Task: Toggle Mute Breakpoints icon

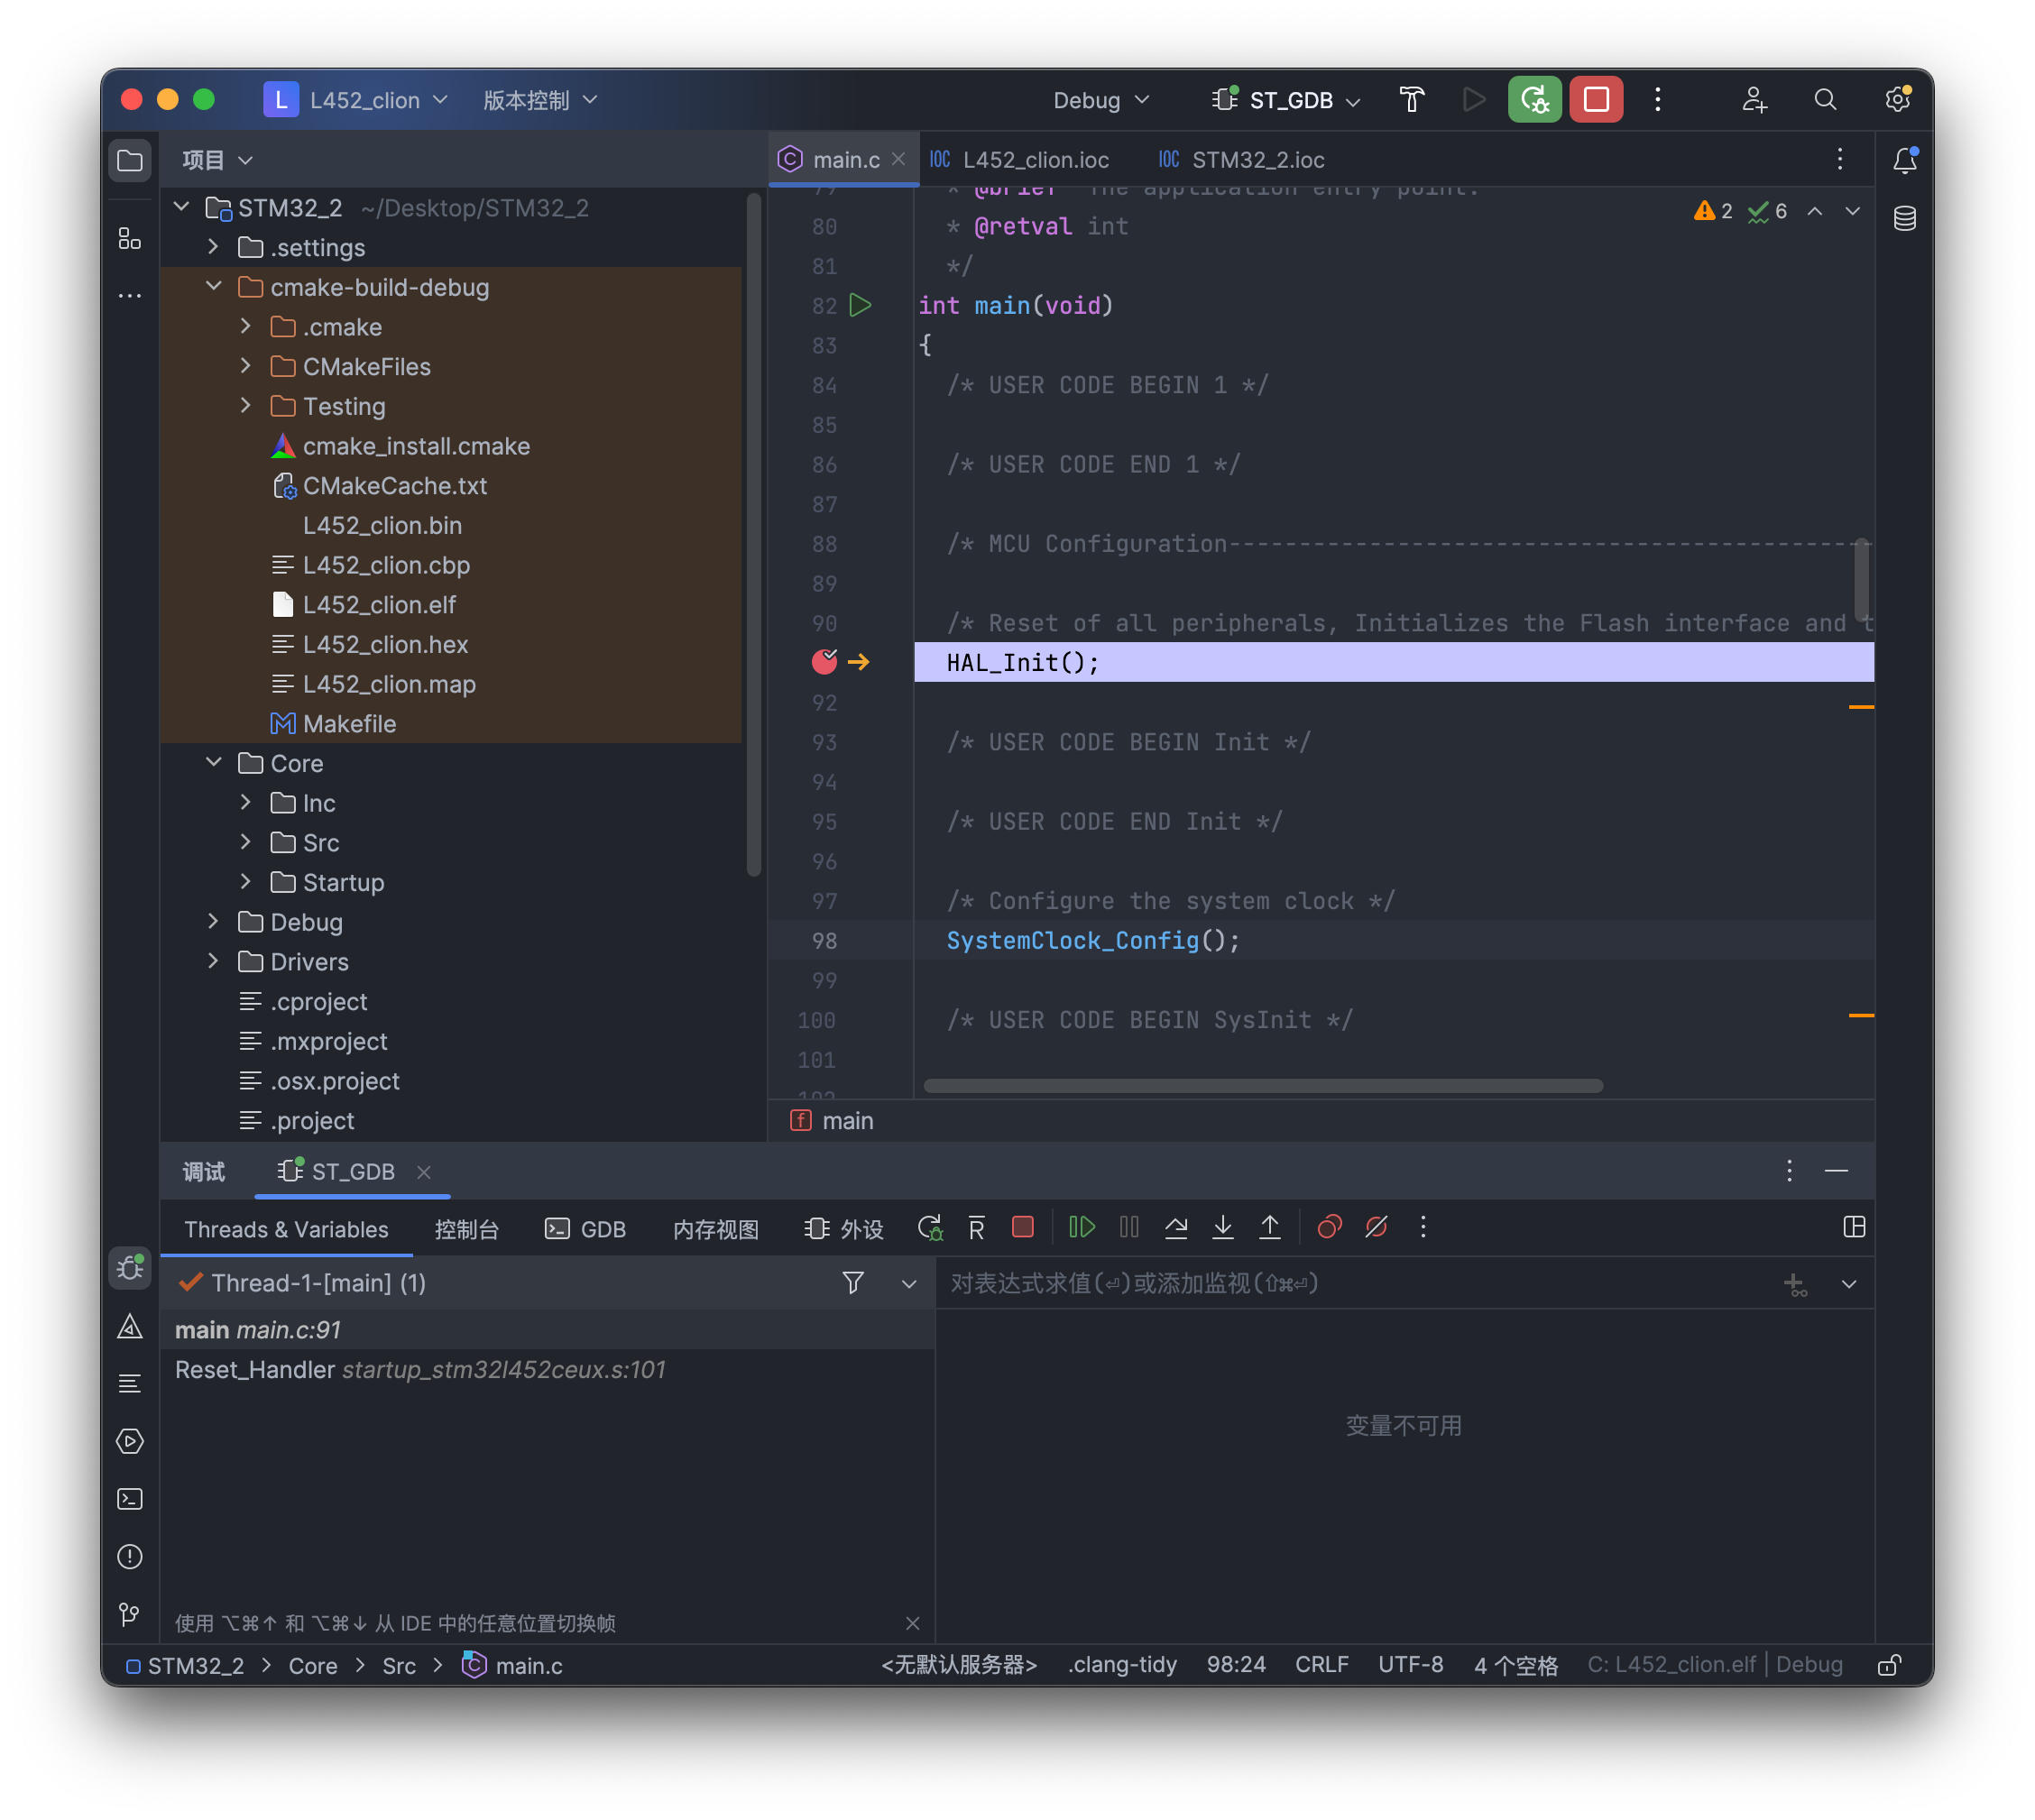Action: point(1376,1227)
